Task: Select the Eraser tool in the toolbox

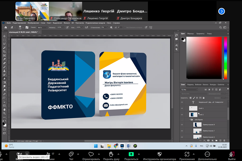Action: pos(4,79)
